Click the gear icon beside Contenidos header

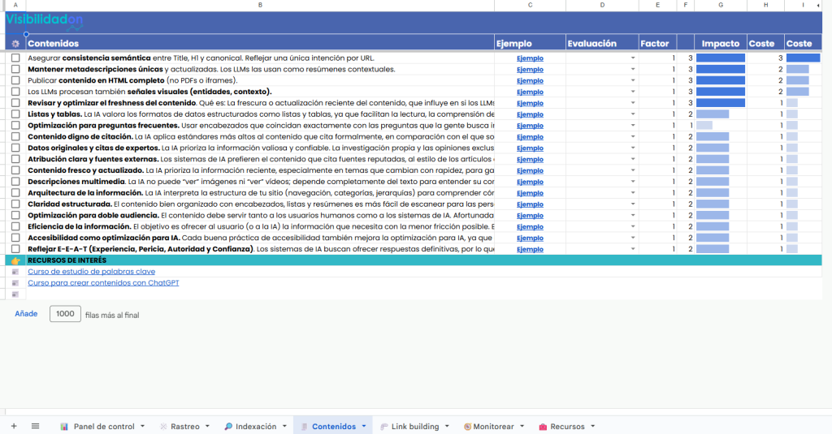coord(15,44)
